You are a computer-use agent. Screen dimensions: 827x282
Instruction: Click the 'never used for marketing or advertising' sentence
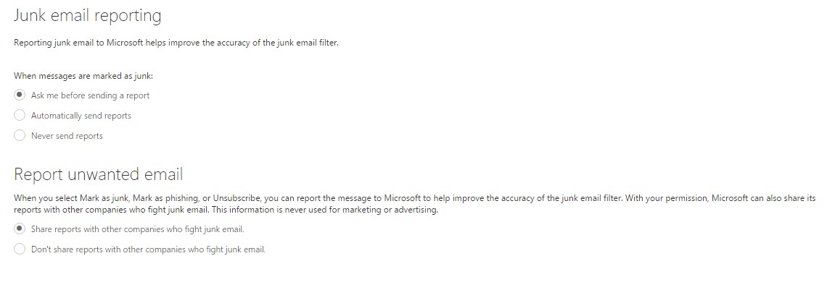(x=366, y=210)
